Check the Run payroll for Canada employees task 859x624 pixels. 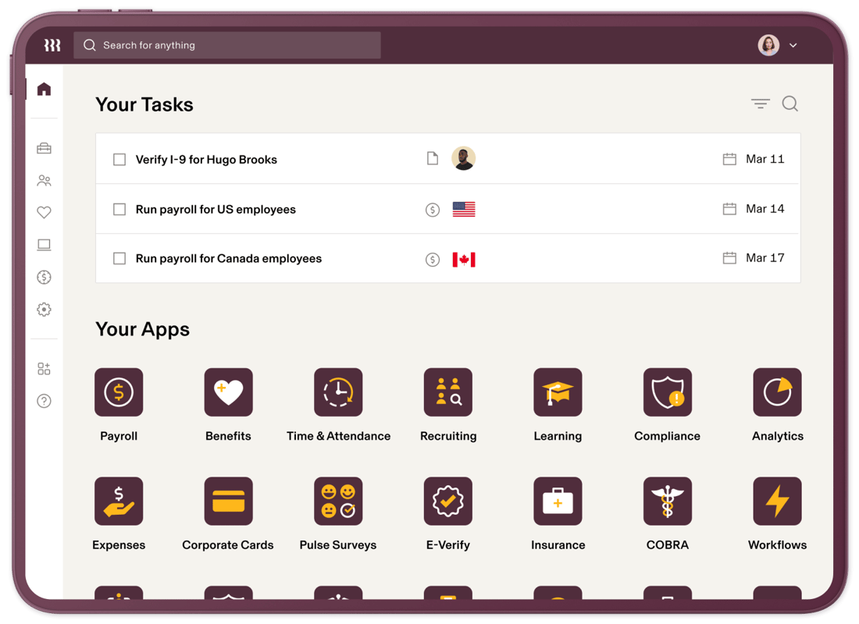(x=119, y=258)
